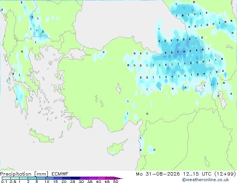Click the '20' legend value

64,182
